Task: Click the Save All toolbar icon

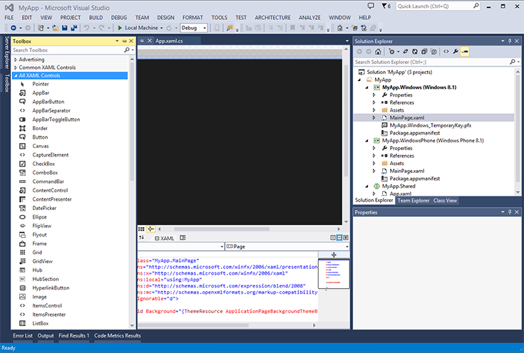Action: 73,28
